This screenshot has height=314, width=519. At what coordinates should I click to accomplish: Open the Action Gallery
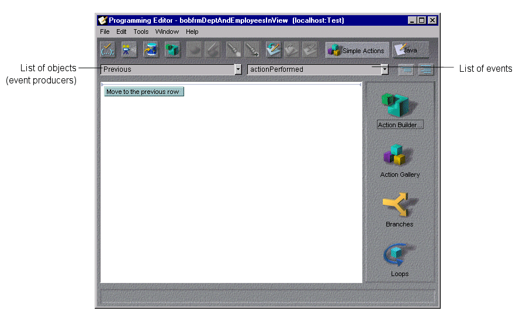(400, 161)
